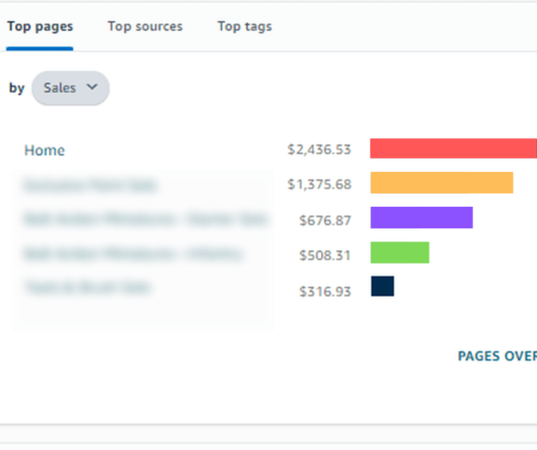Select the $676.87 sales value
The height and width of the screenshot is (450, 537).
coord(324,220)
